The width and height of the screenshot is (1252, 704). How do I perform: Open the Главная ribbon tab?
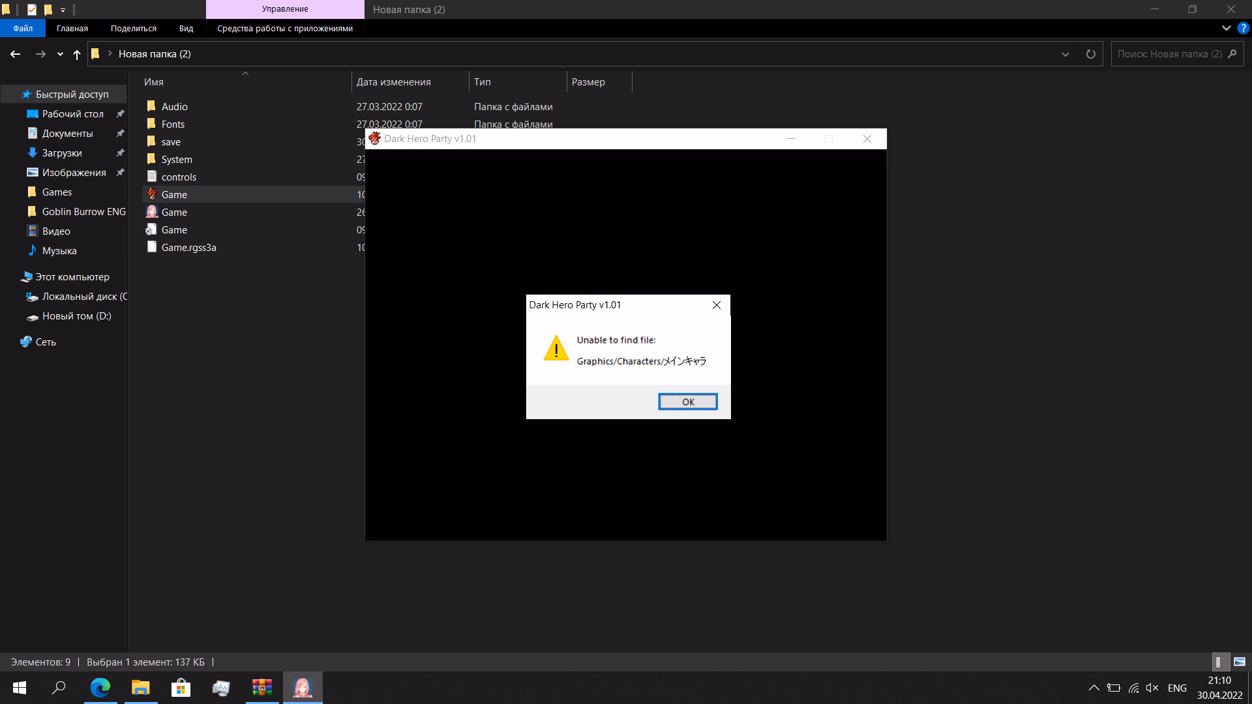click(72, 28)
